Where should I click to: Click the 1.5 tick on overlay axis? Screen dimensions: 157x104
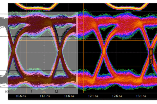(57, 92)
